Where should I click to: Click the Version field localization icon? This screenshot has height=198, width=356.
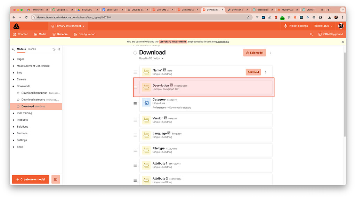pos(165,118)
